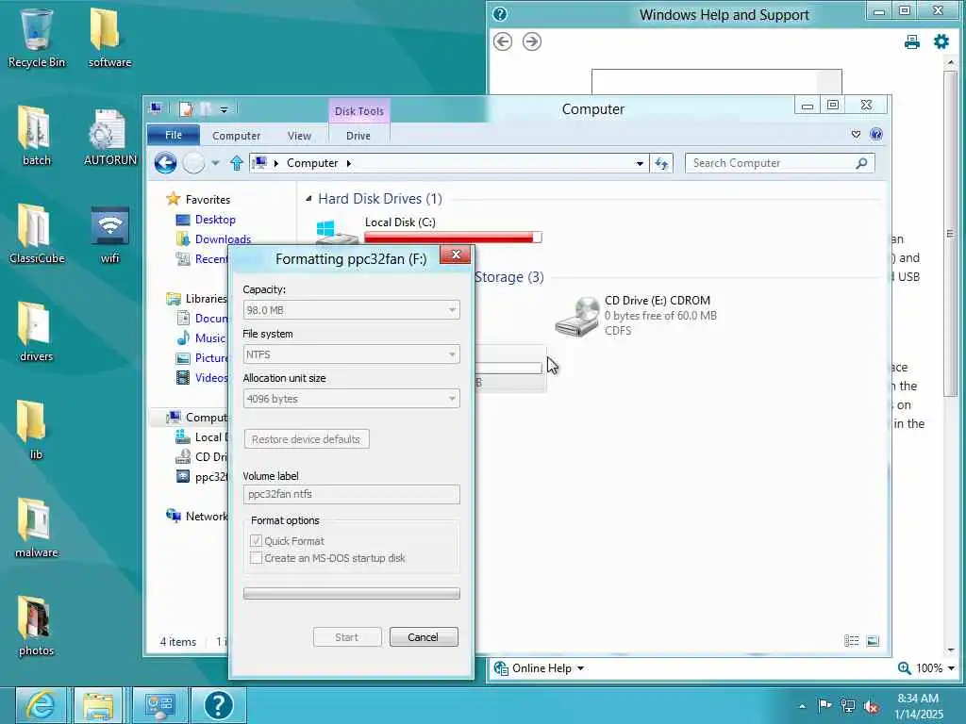Viewport: 966px width, 724px height.
Task: Select the AUTORUN file desktop icon
Action: click(109, 136)
